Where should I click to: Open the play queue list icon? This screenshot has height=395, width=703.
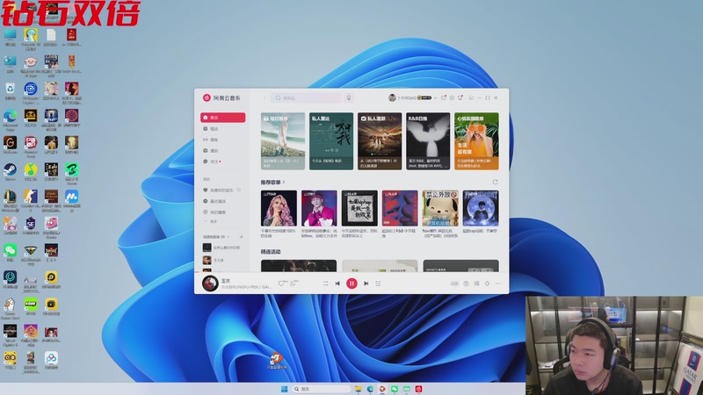pyautogui.click(x=378, y=284)
